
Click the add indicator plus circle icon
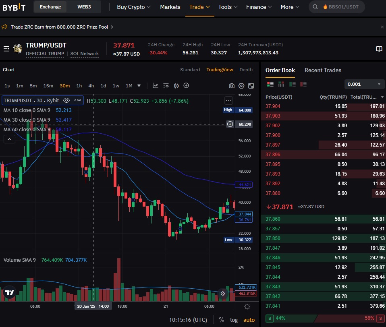(186, 85)
